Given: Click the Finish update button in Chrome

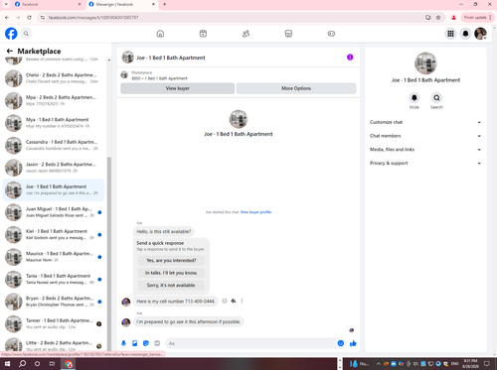Looking at the screenshot, I should click(x=477, y=17).
